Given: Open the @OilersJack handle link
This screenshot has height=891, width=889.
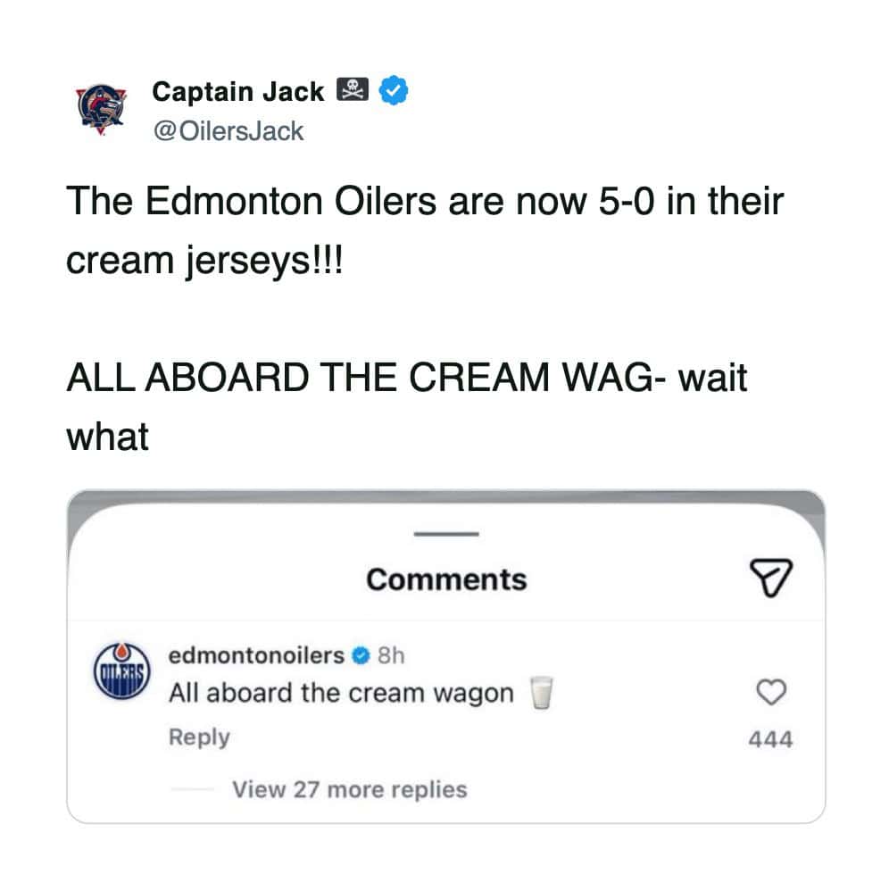Looking at the screenshot, I should 228,131.
